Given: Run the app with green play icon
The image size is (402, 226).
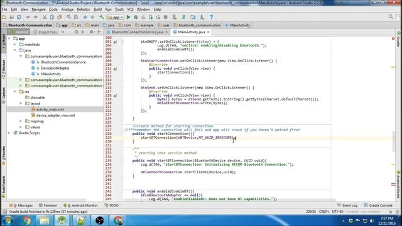Looking at the screenshot, I should coord(128,17).
